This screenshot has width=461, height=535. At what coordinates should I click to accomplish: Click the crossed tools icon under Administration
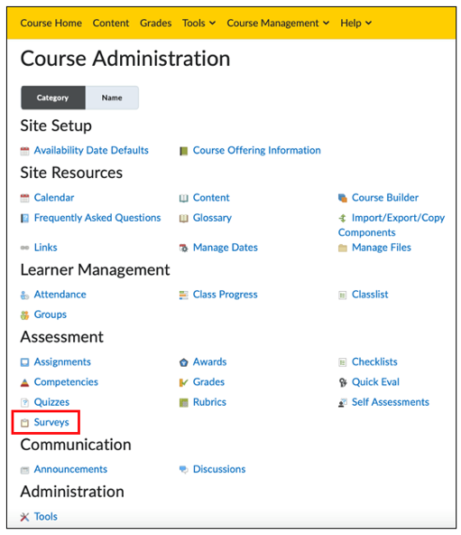click(24, 517)
